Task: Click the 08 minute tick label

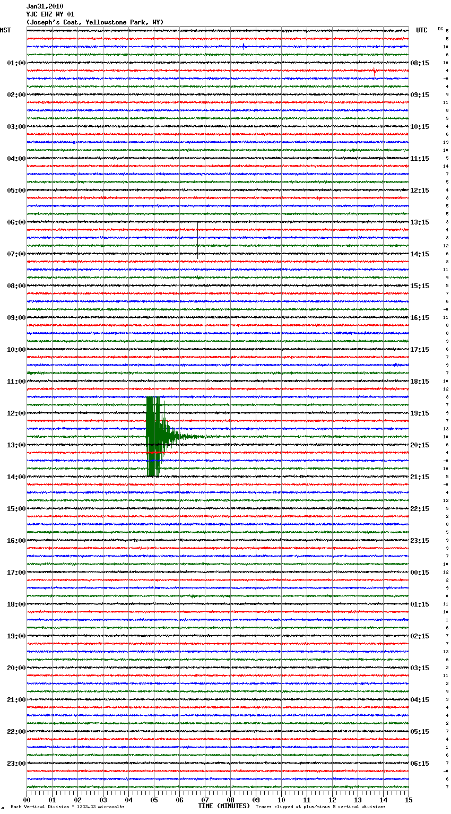Action: [x=230, y=800]
